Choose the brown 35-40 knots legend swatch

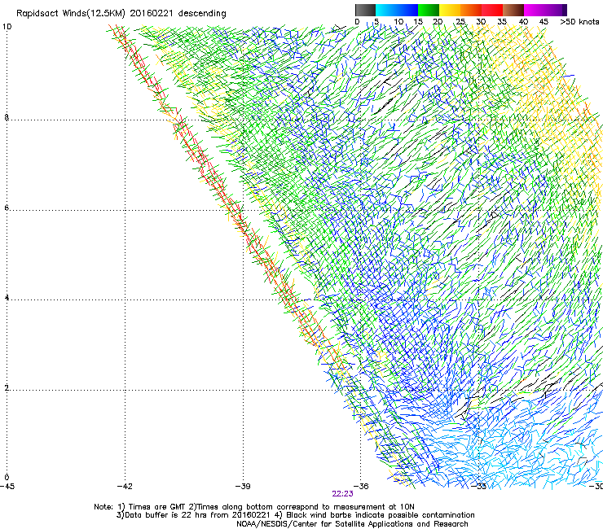click(x=513, y=10)
